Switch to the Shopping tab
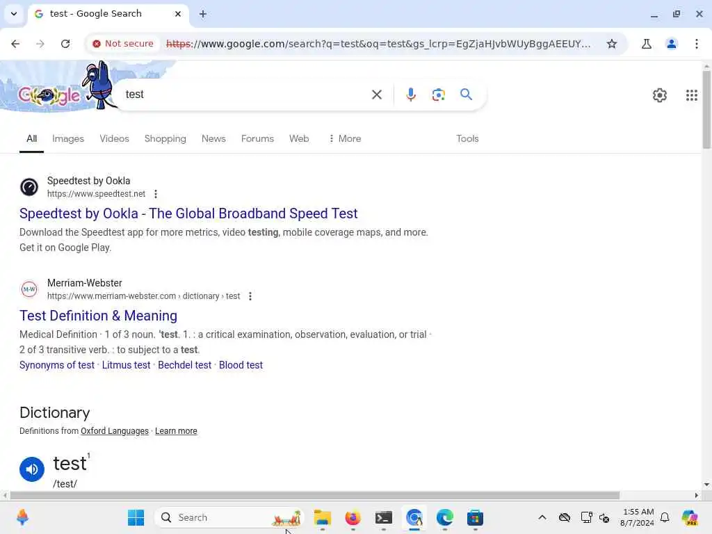This screenshot has height=534, width=712. pos(165,138)
